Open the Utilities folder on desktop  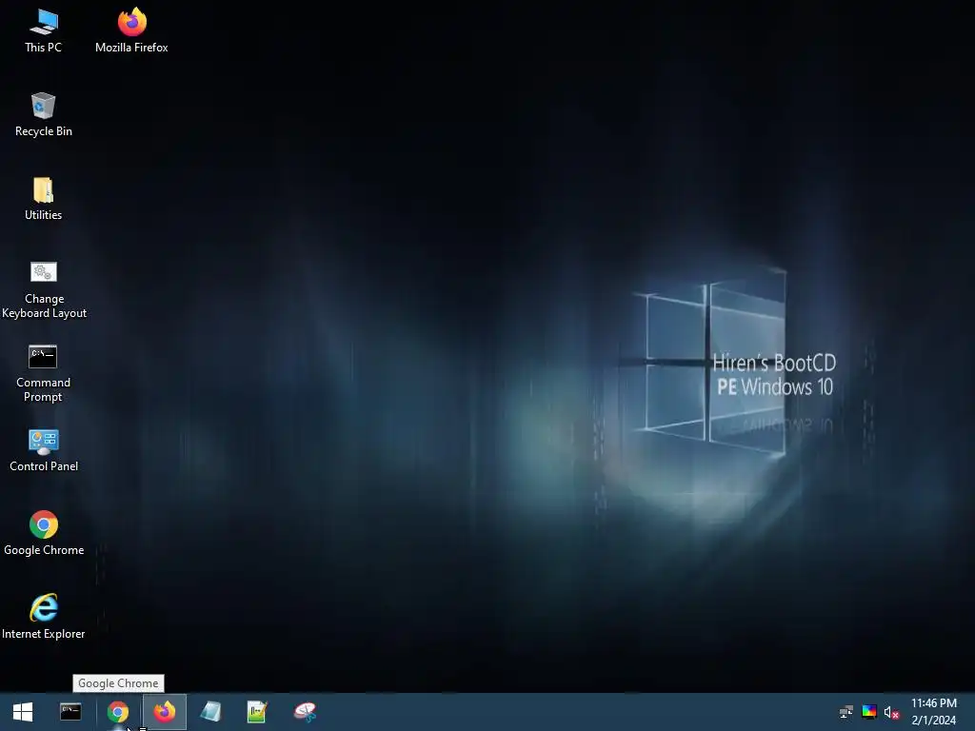coord(43,199)
